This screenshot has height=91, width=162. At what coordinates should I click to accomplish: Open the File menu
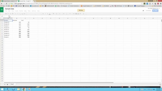point(6,11)
